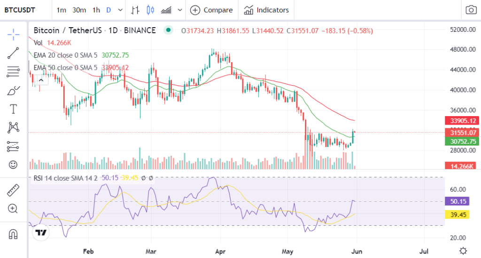The image size is (481, 258).
Task: Click the 1D interval in chart title
Action: coord(113,30)
